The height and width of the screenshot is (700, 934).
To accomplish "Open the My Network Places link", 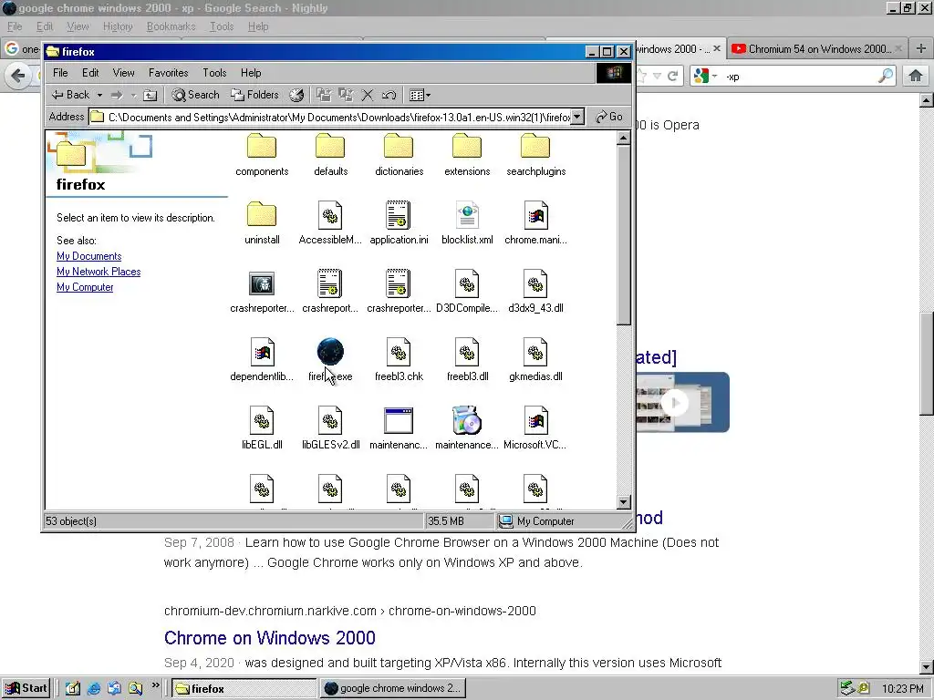I will (x=99, y=272).
